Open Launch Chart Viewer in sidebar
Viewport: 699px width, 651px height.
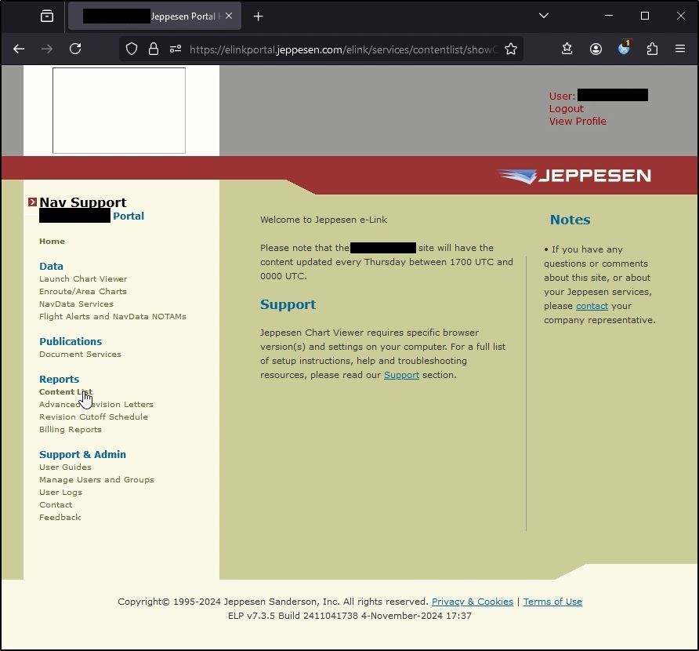tap(83, 278)
